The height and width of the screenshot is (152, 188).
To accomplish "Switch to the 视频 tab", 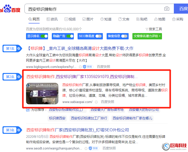I will pyautogui.click(x=70, y=19).
